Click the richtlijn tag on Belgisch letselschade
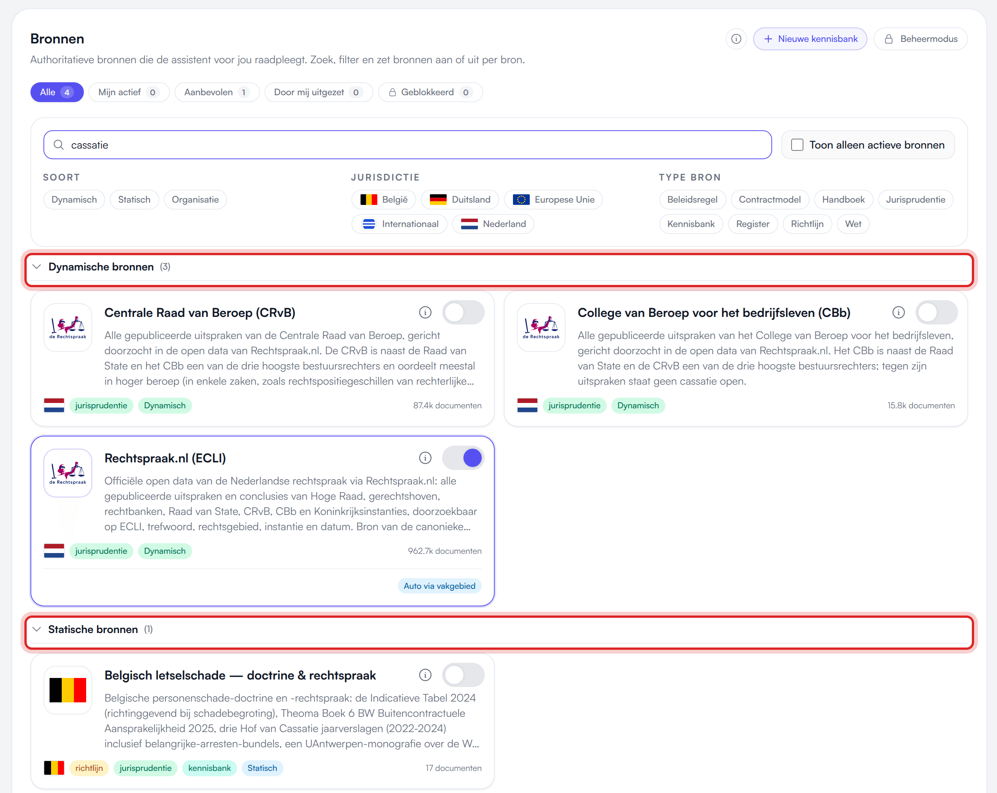Viewport: 997px width, 793px height. tap(89, 768)
